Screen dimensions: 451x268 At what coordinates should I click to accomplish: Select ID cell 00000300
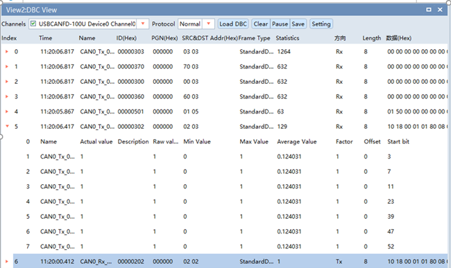click(131, 82)
